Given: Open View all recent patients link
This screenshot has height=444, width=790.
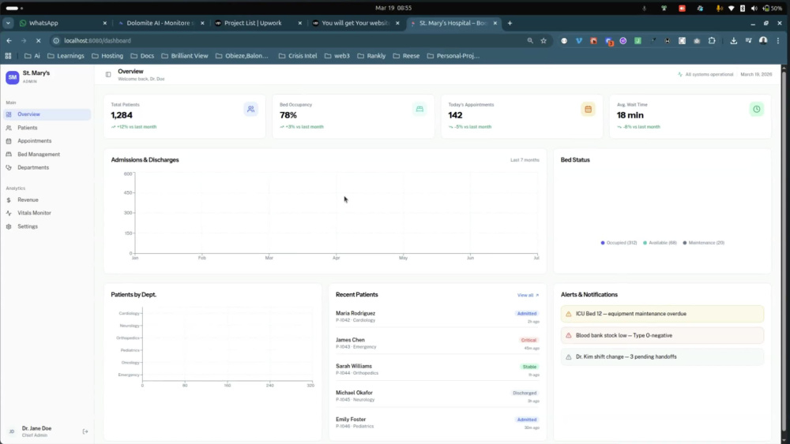Looking at the screenshot, I should pyautogui.click(x=528, y=295).
